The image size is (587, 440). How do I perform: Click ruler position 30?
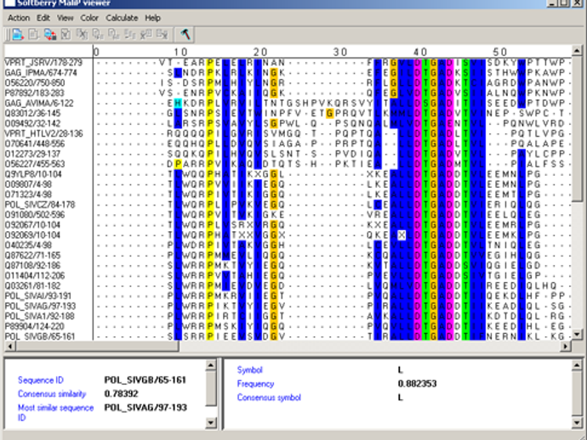[x=340, y=52]
